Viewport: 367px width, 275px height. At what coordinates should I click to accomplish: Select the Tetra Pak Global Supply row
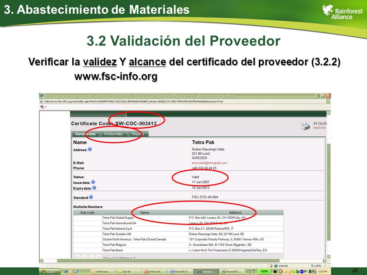click(x=179, y=218)
